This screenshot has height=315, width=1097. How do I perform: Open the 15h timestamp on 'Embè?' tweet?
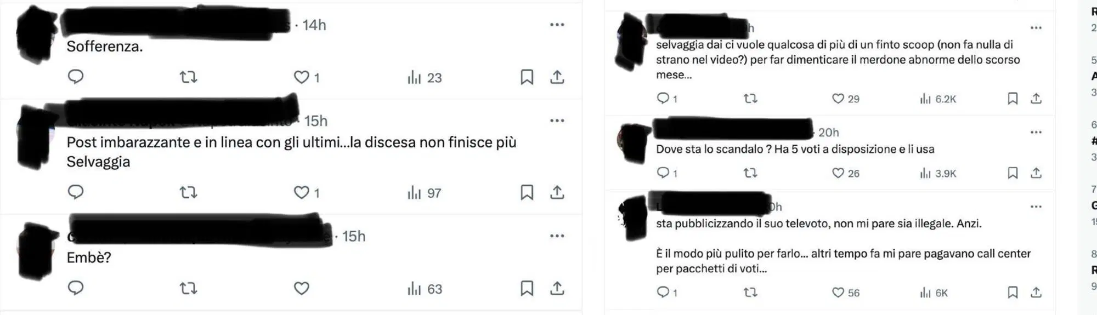353,236
